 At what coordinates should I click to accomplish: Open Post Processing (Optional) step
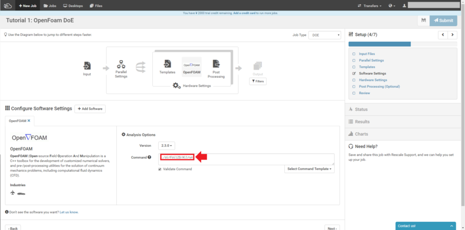380,87
